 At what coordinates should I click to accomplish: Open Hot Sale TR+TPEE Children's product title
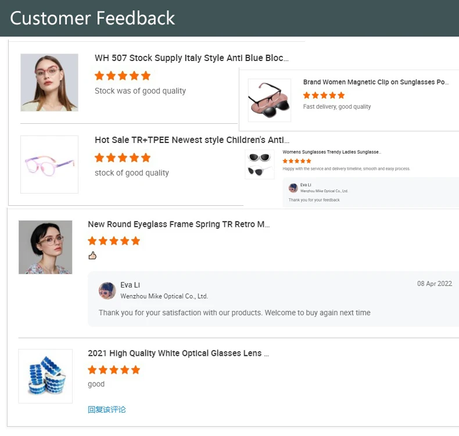(192, 140)
